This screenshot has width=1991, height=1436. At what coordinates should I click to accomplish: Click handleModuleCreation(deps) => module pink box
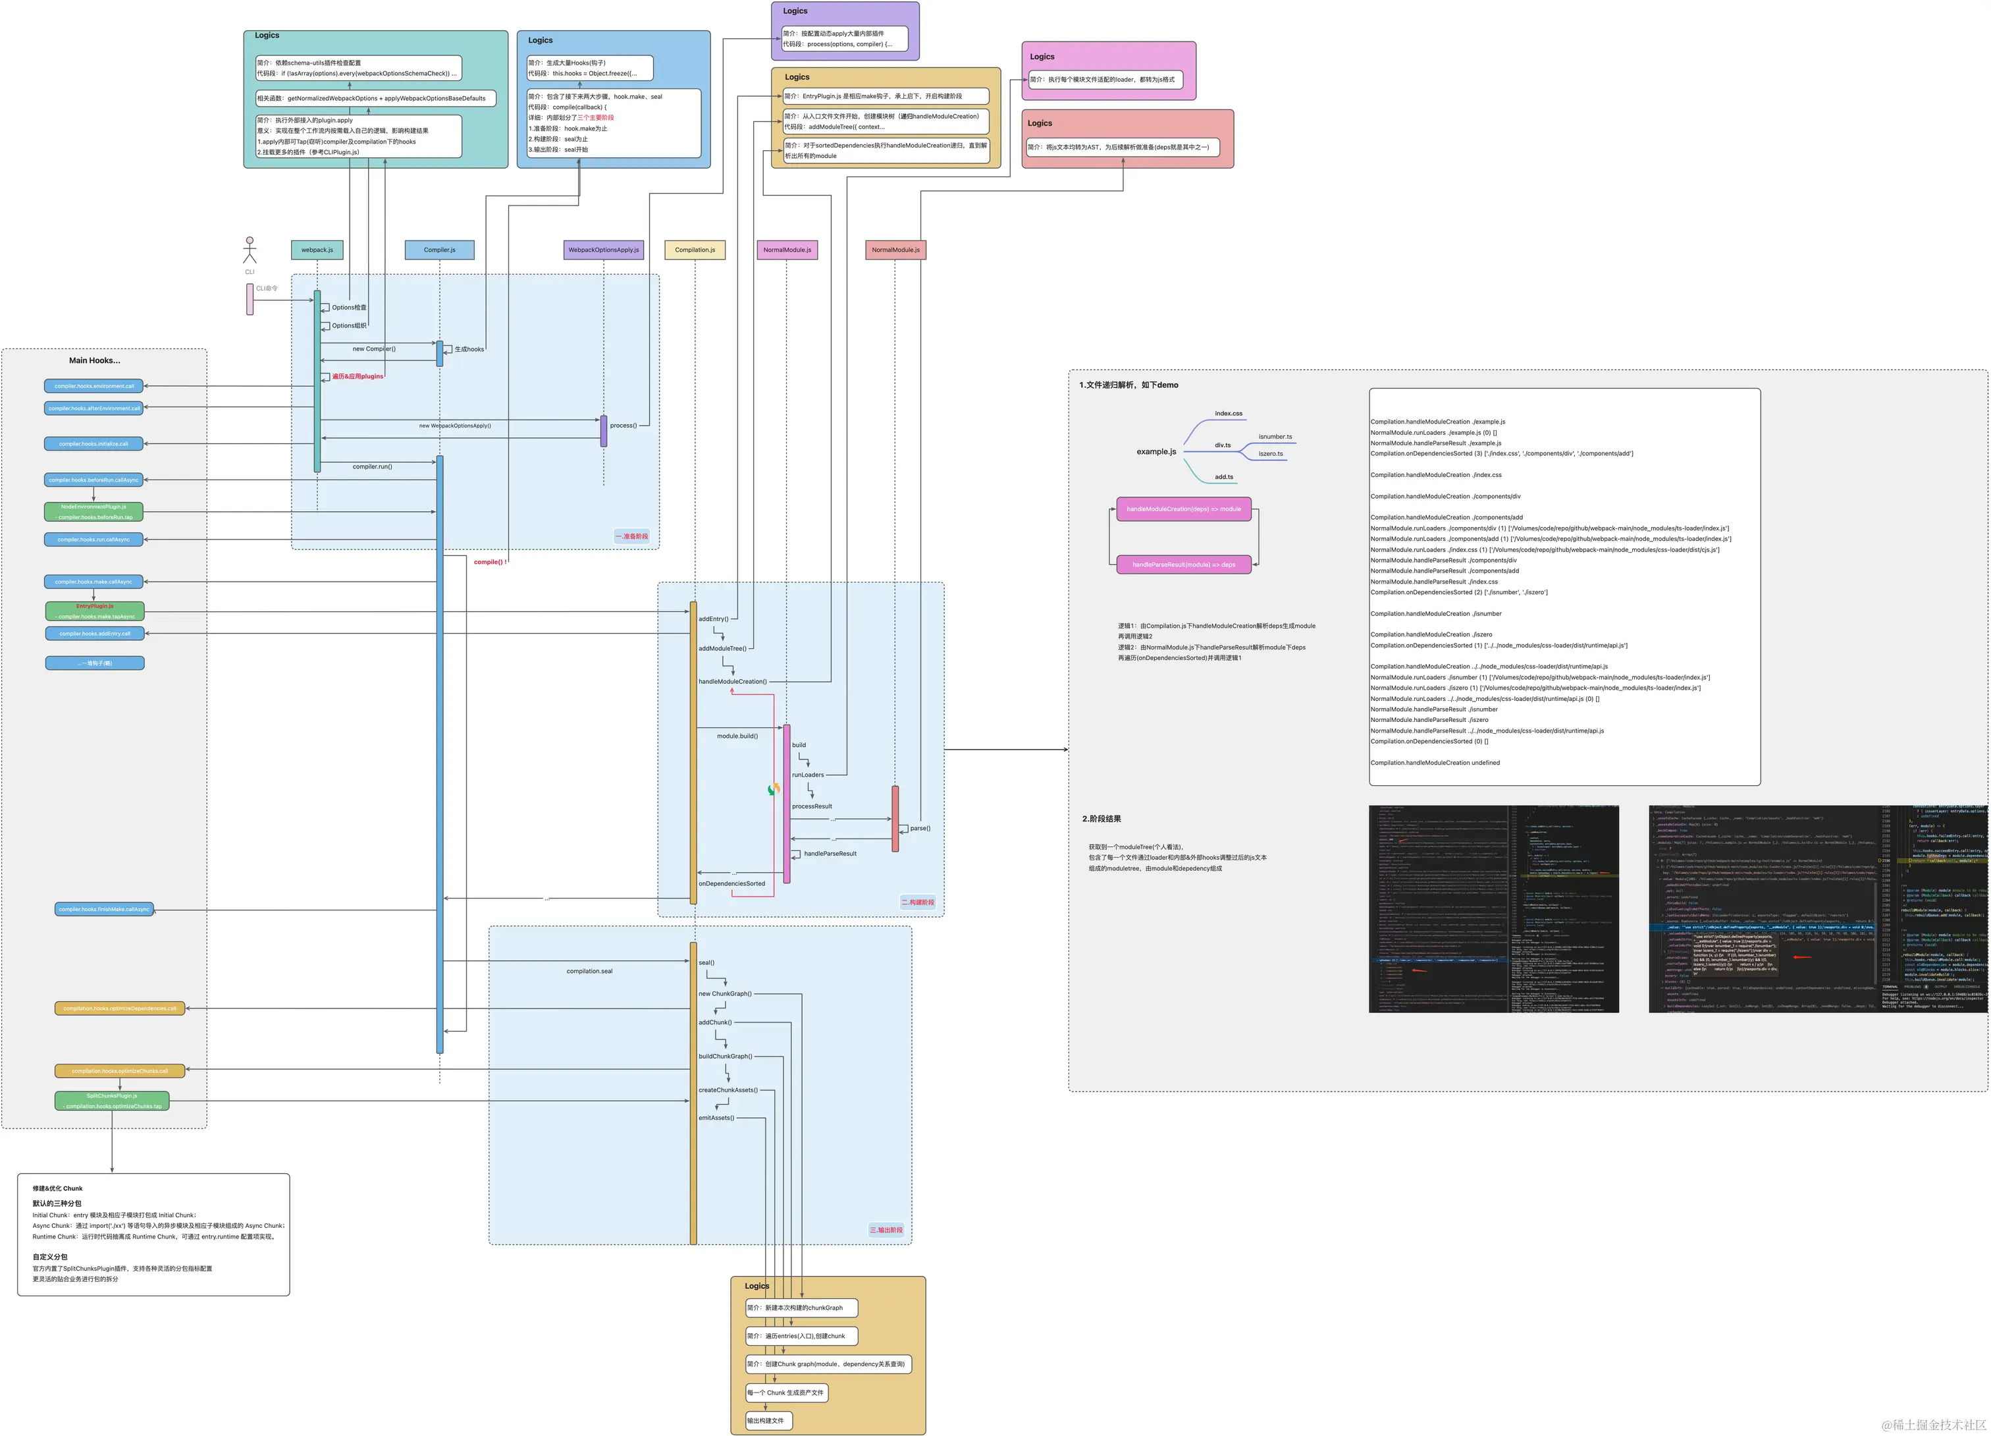(x=1183, y=509)
